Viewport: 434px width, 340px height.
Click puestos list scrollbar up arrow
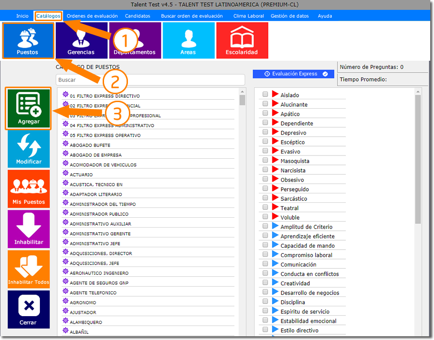[242, 92]
